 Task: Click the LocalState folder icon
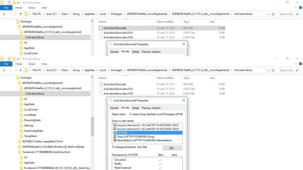pos(21,115)
